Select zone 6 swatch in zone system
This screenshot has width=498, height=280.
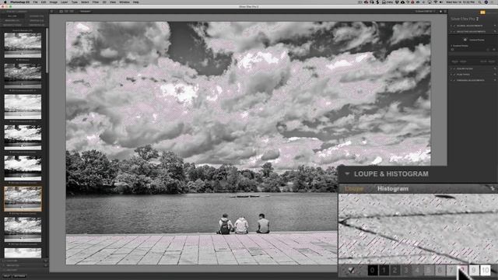tap(440, 270)
